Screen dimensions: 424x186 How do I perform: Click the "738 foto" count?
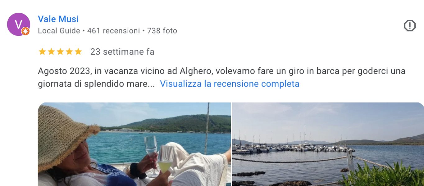tap(162, 31)
